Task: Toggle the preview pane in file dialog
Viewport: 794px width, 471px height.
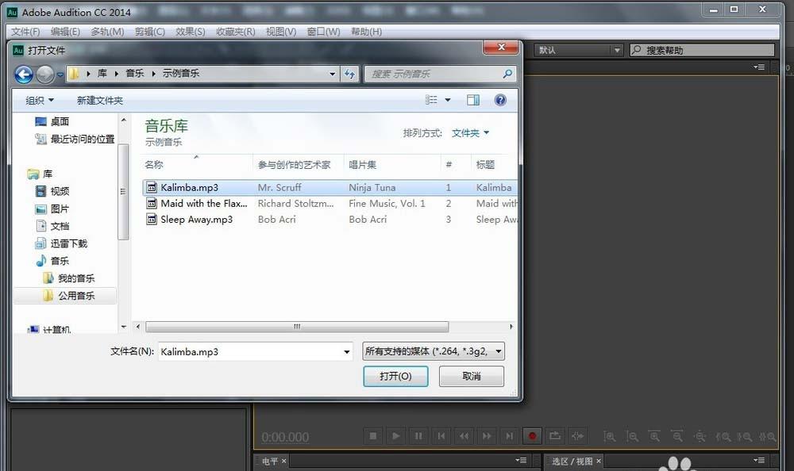Action: (473, 100)
